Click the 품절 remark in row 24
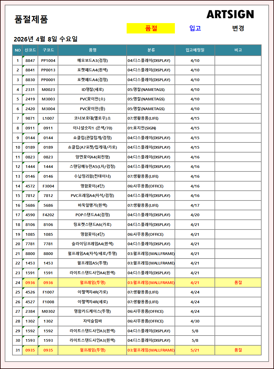 click(238, 283)
